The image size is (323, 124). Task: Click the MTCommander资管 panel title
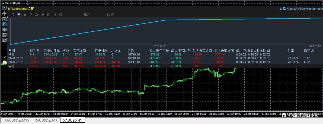(x=21, y=9)
